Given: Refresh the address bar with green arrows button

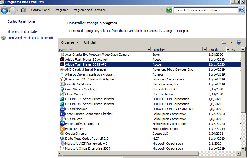Looking at the screenshot, I should (x=169, y=10).
